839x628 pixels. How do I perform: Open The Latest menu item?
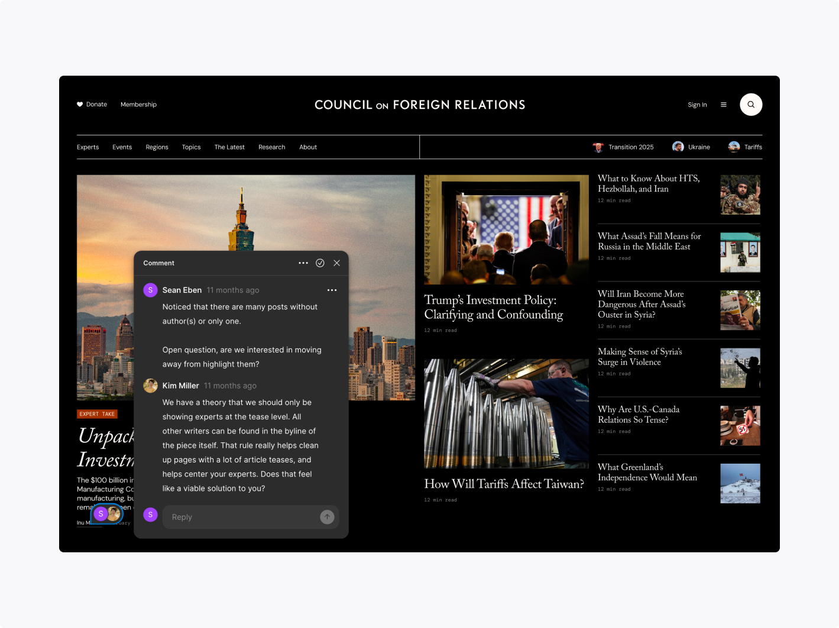tap(229, 147)
